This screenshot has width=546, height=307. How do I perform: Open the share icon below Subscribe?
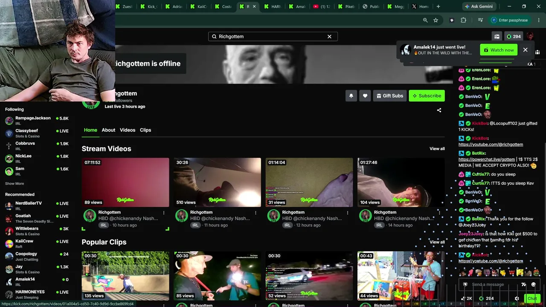pyautogui.click(x=439, y=110)
